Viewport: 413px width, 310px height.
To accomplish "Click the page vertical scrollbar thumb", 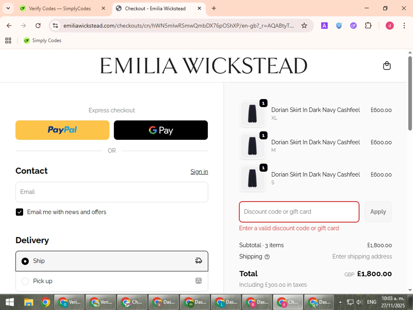I will pos(410,93).
